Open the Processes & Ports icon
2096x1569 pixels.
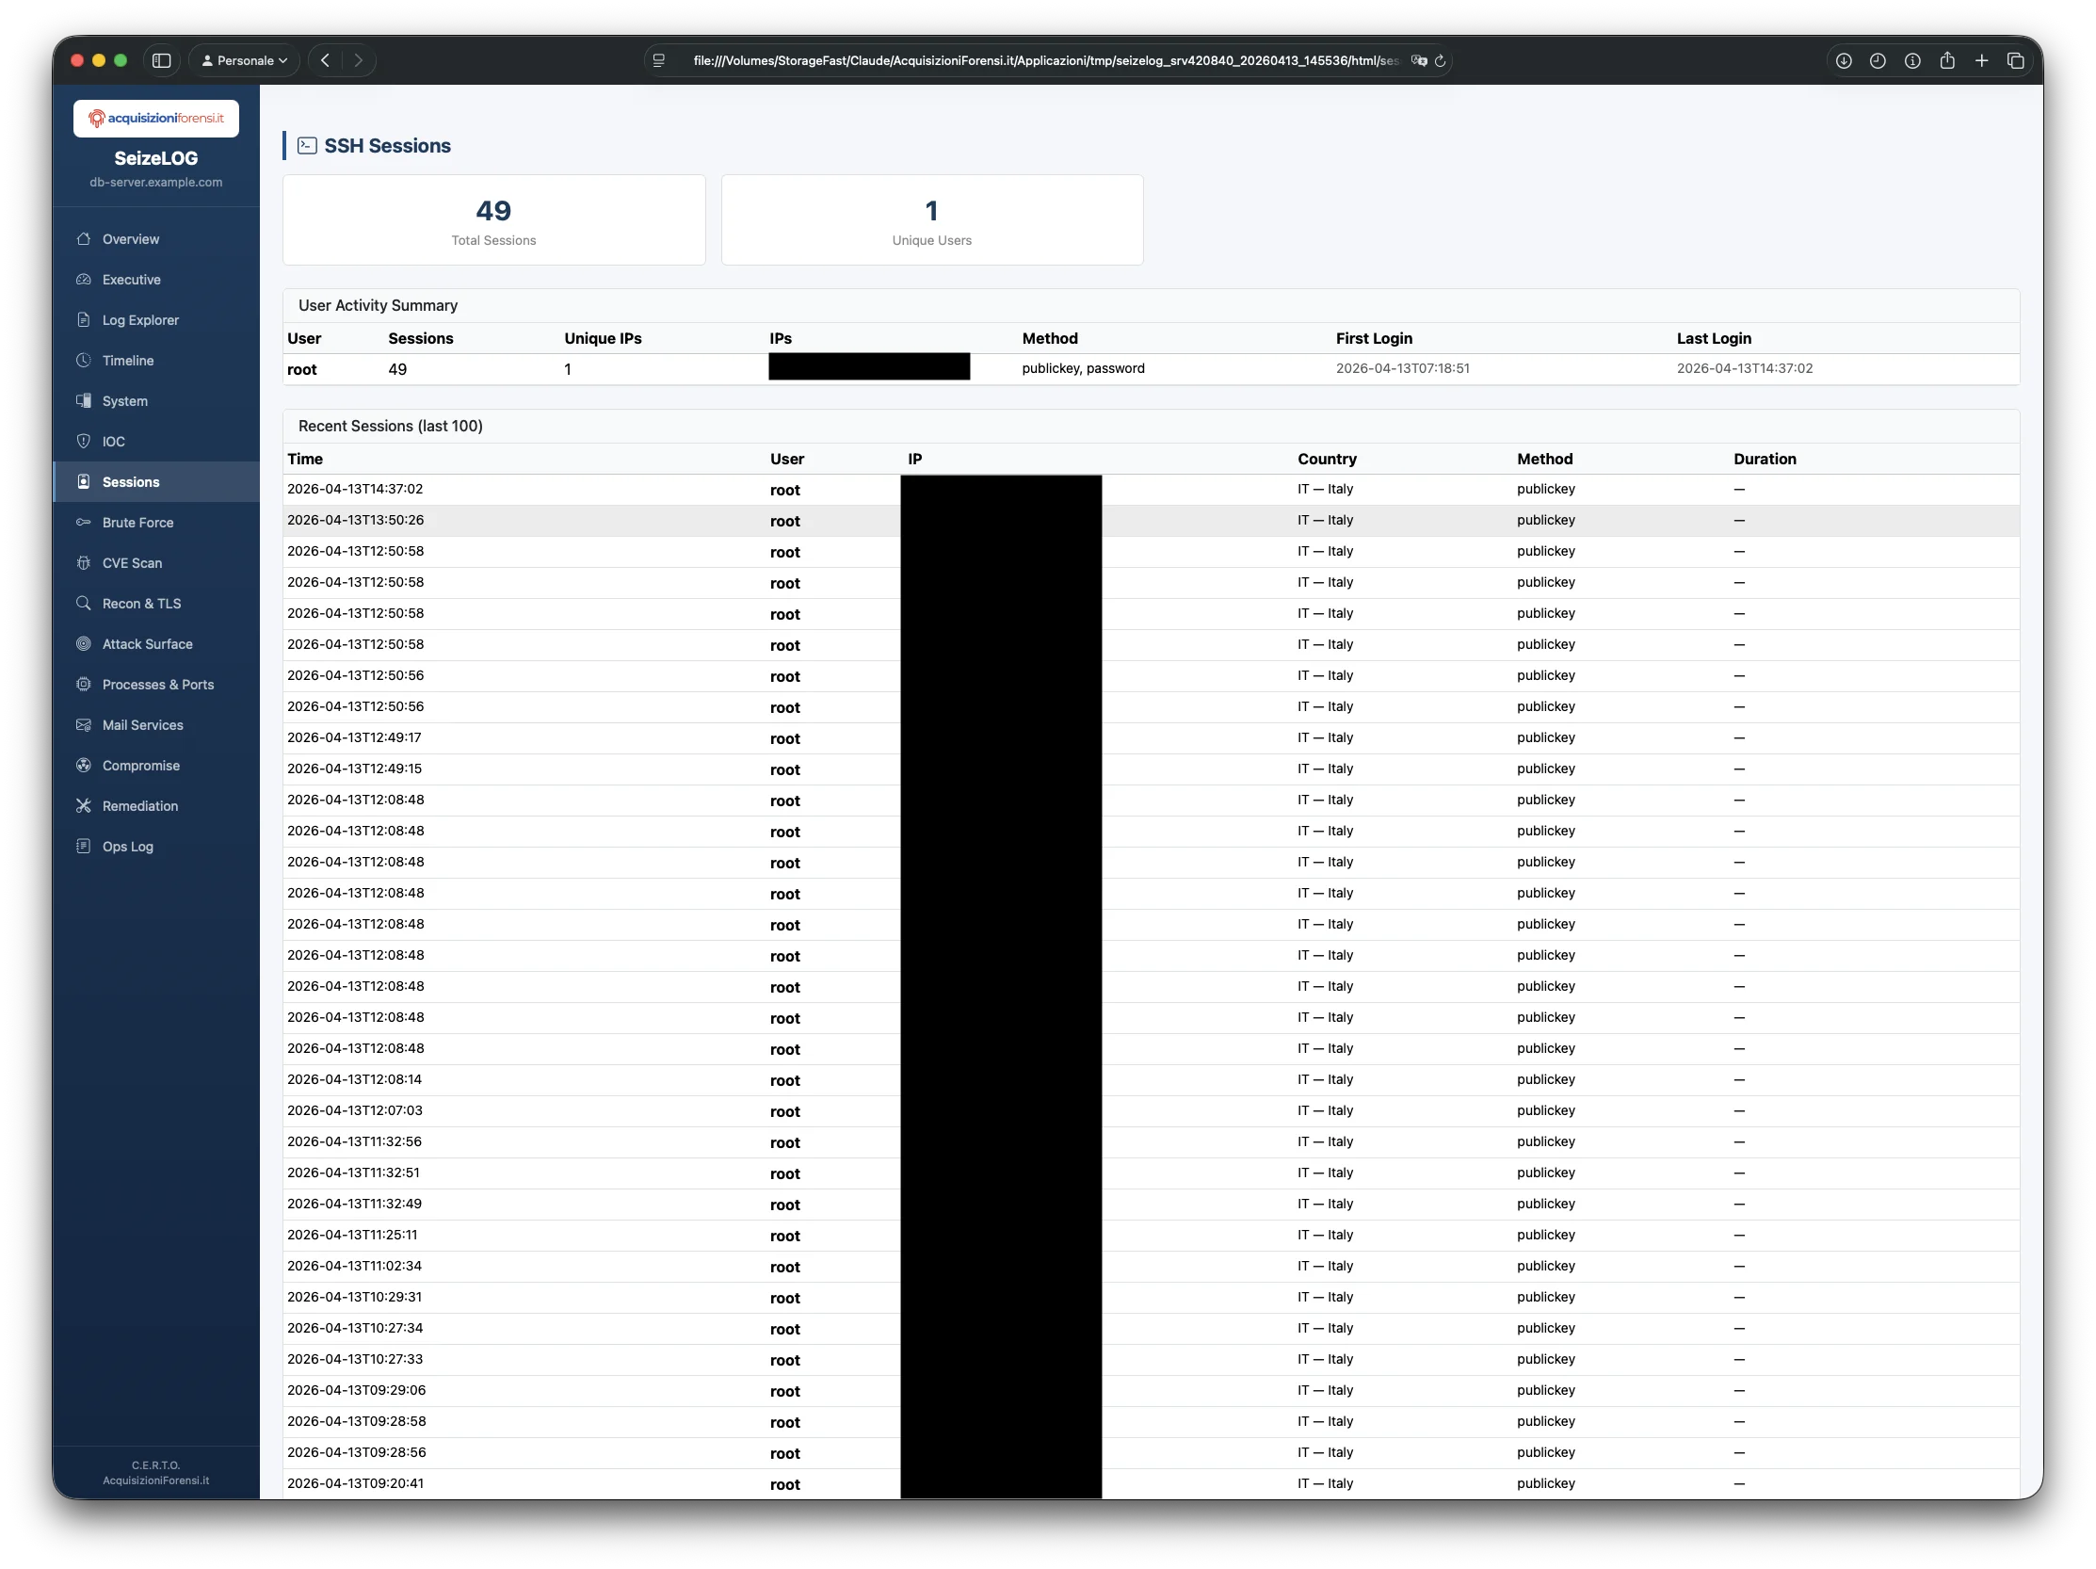click(x=84, y=684)
